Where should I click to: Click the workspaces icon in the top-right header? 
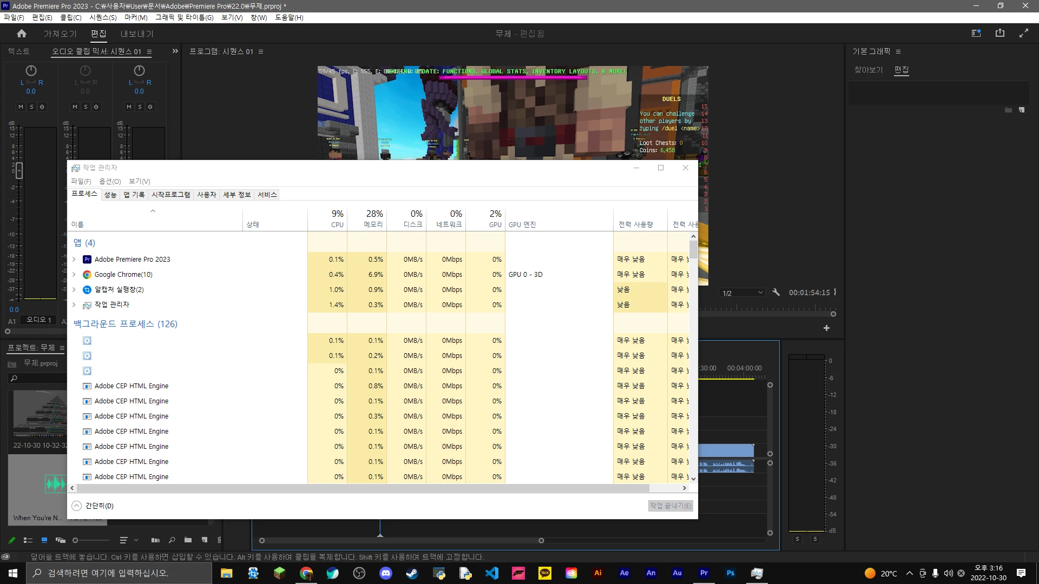coord(976,34)
